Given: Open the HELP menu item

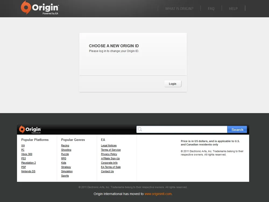Looking at the screenshot, I should 233,9.
